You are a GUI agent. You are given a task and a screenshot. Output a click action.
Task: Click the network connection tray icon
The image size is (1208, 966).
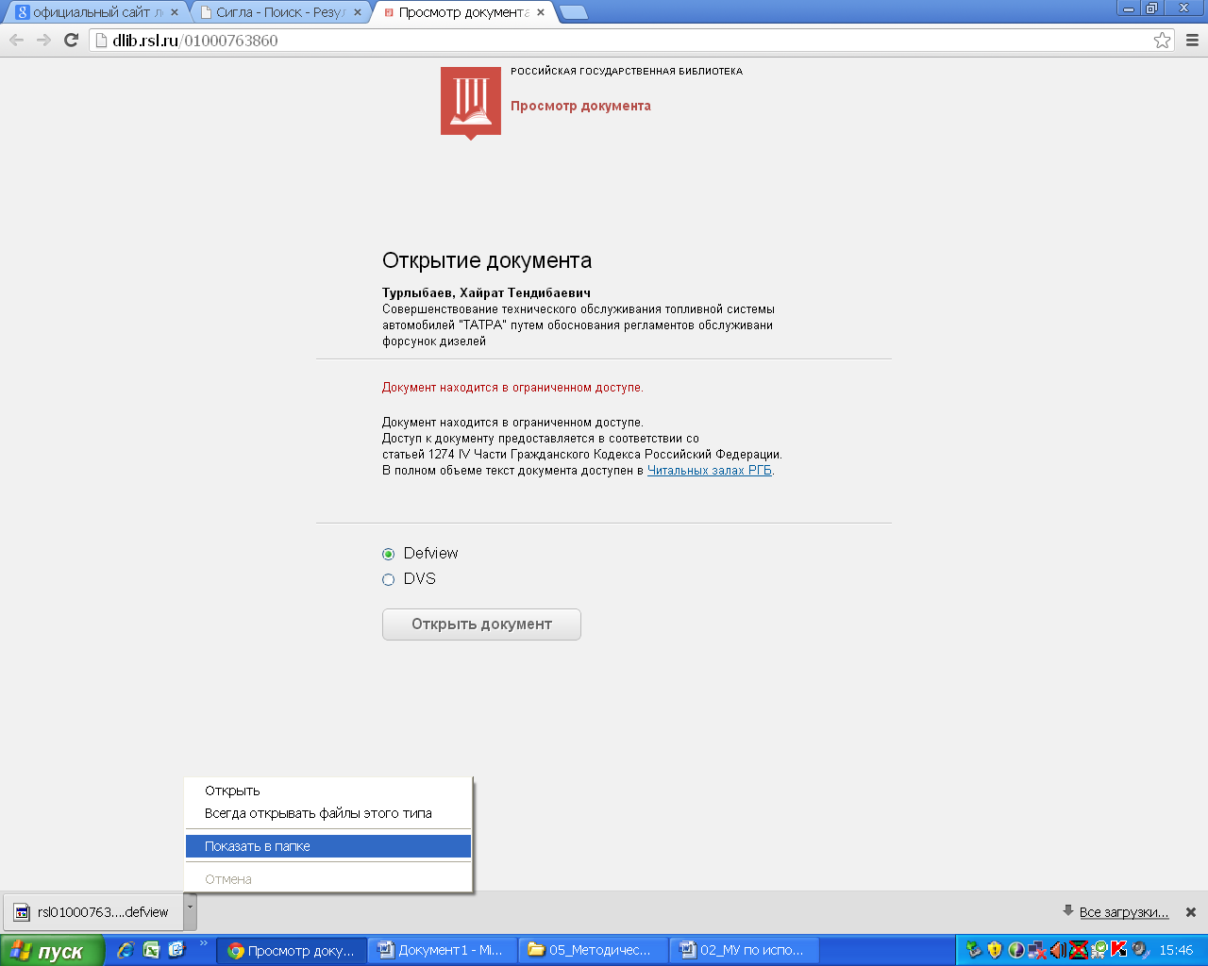[1037, 950]
